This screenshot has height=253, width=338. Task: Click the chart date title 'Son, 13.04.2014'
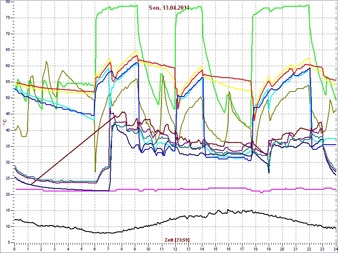[x=169, y=8]
